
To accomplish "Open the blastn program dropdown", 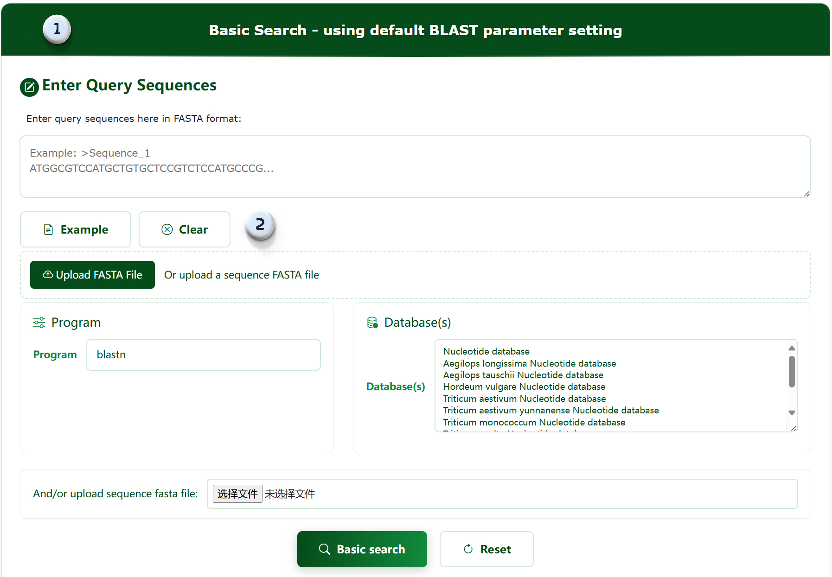I will [x=204, y=355].
